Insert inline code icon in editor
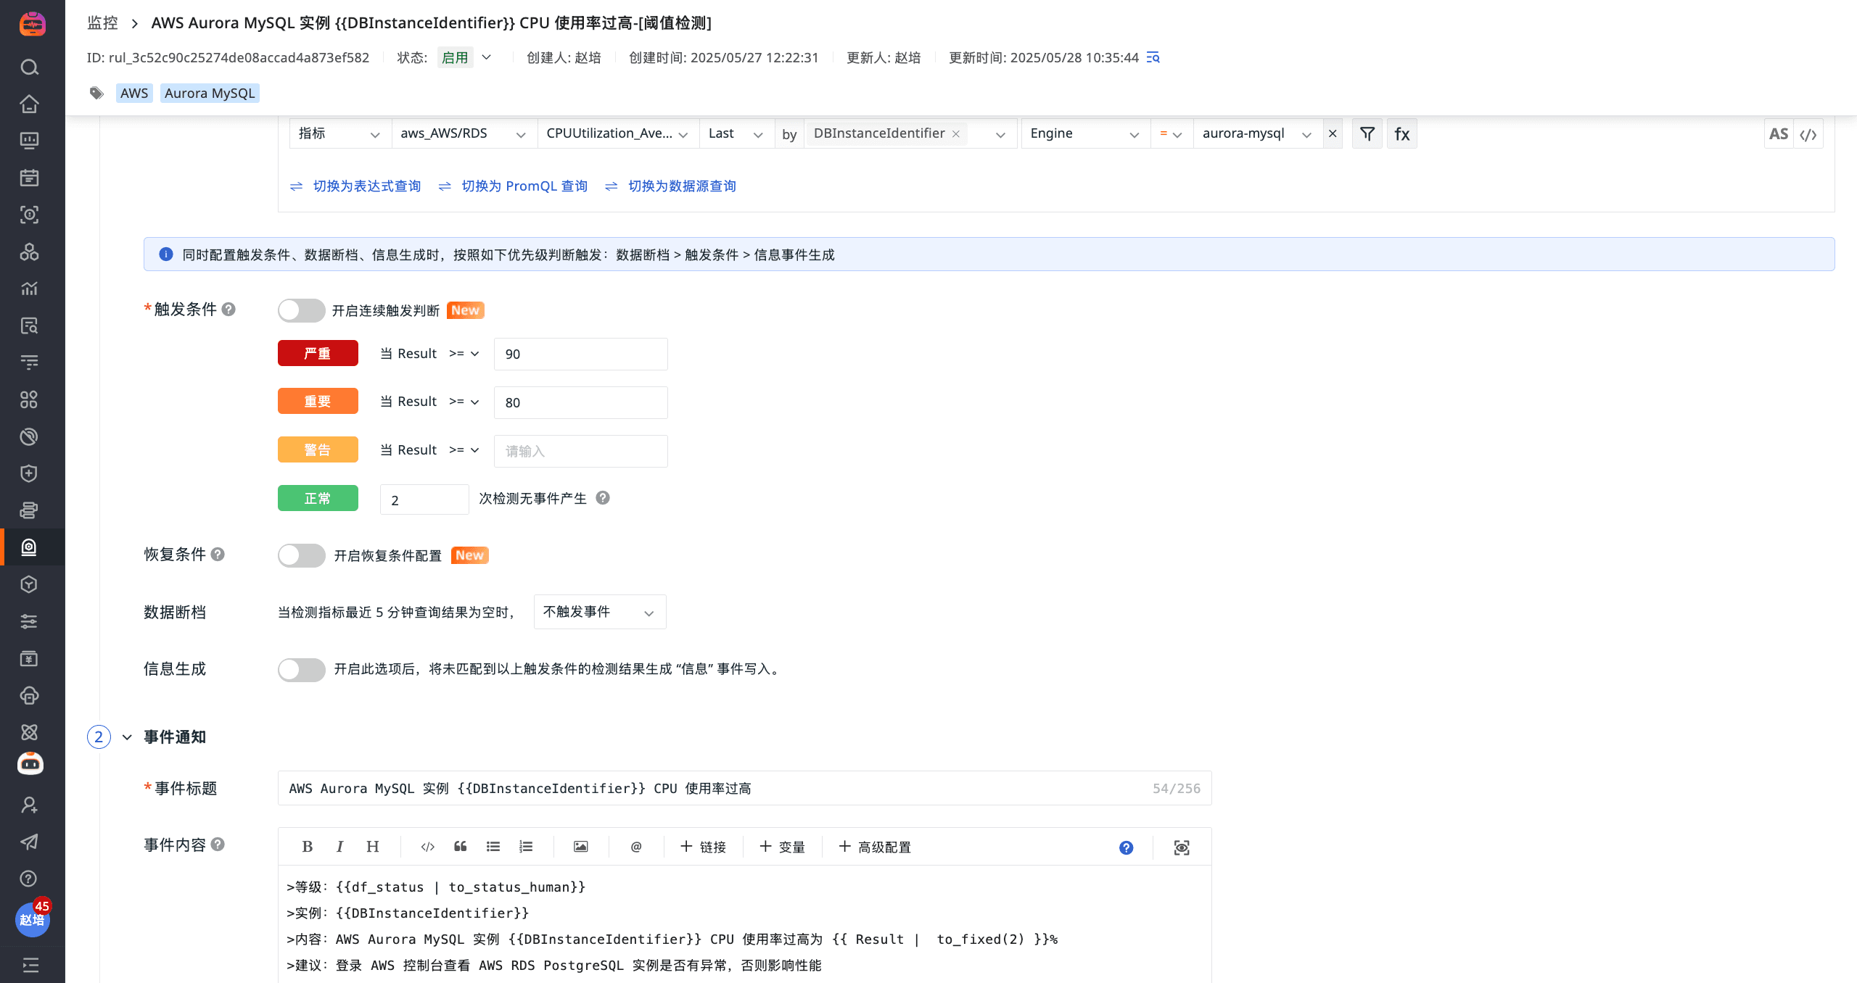Viewport: 1857px width, 983px height. click(427, 847)
